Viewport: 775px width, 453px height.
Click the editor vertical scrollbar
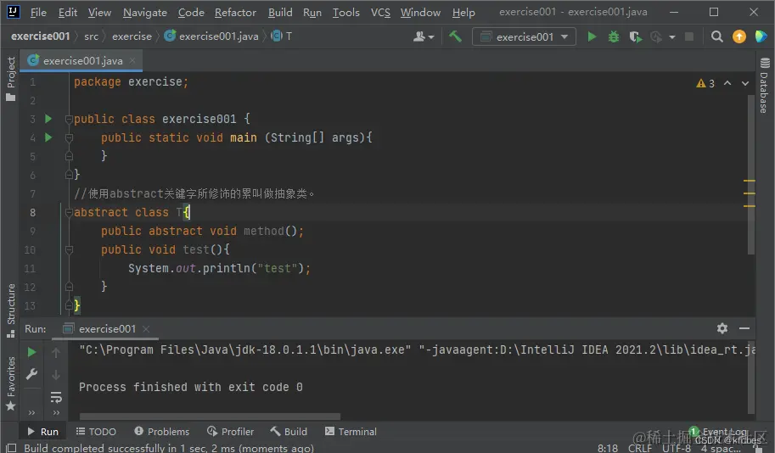[751, 175]
